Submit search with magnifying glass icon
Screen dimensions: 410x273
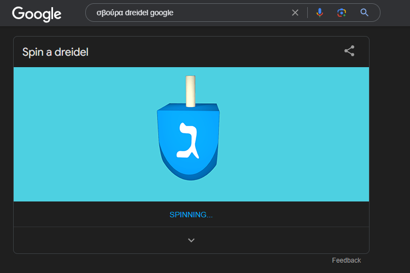(364, 13)
